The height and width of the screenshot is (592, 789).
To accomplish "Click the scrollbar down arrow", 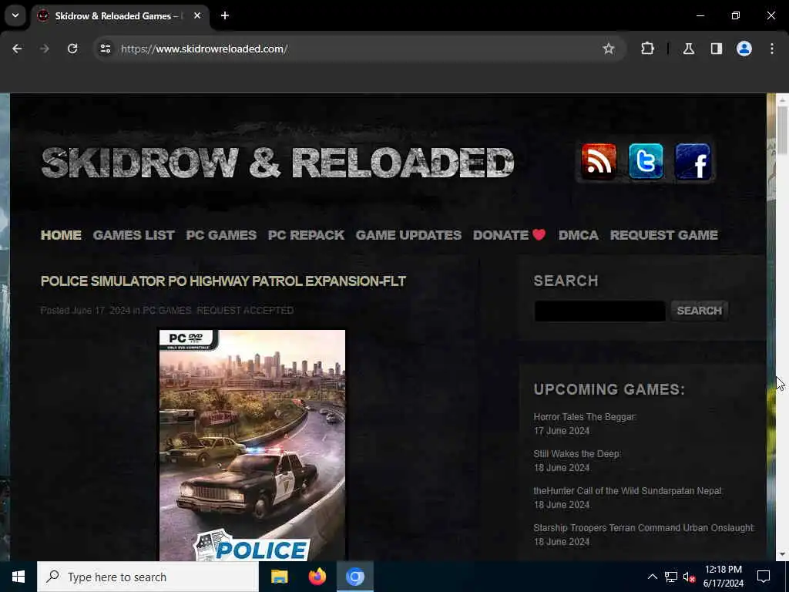I will pos(782,554).
